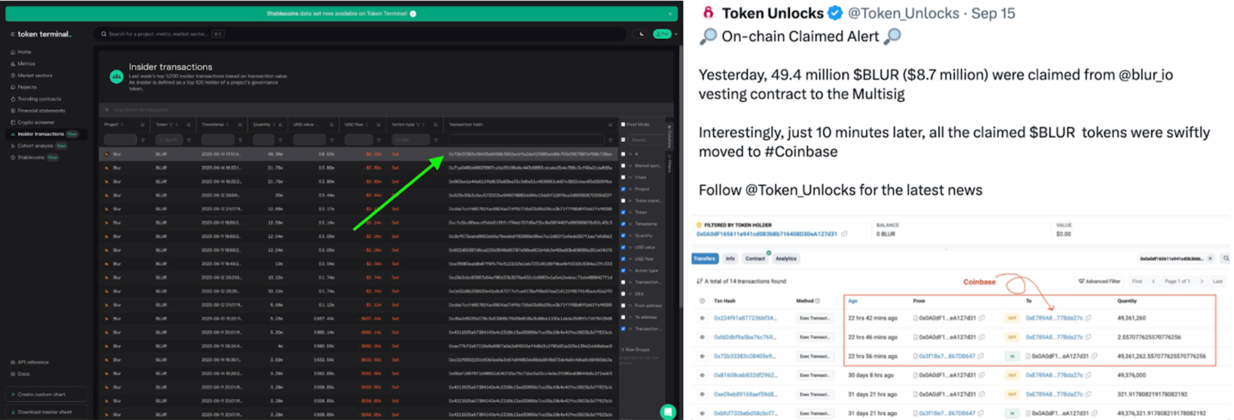Click eye icon for transaction 0x224f91a877236bf34
The width and height of the screenshot is (1234, 420).
[702, 318]
